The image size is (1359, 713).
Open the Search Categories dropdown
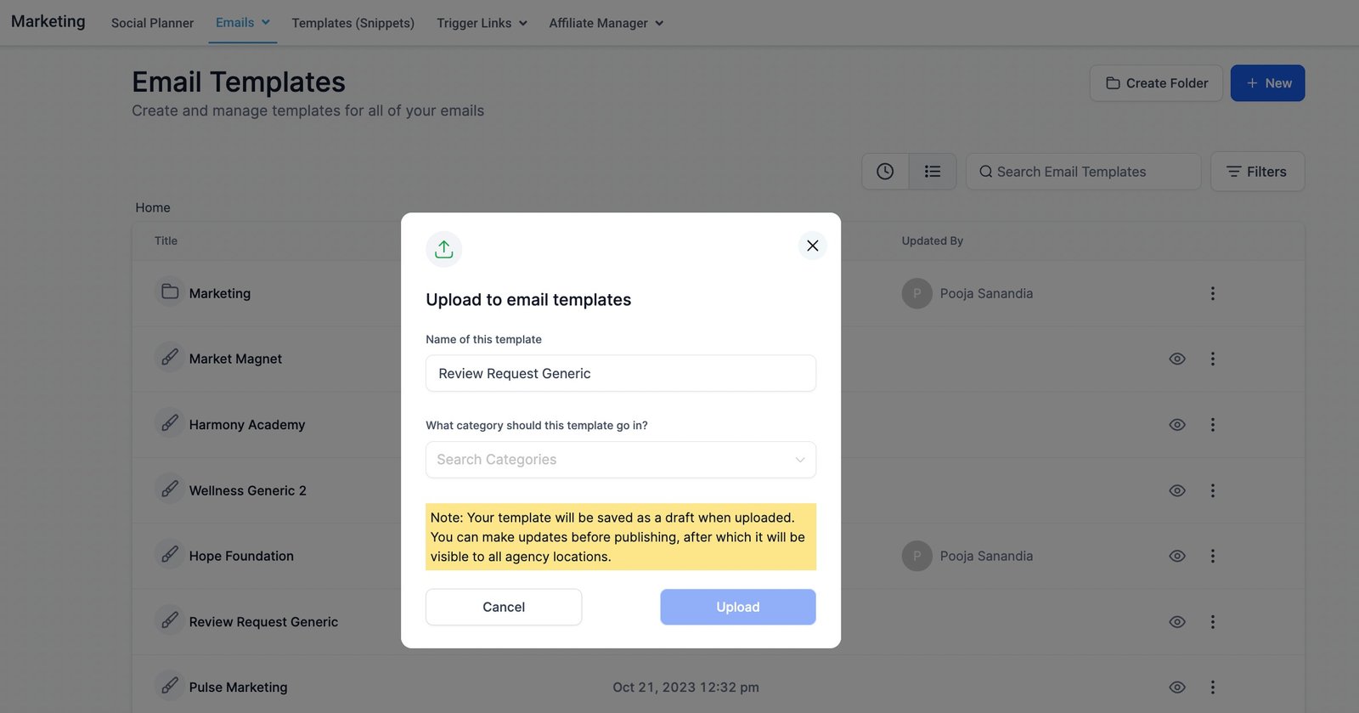(620, 460)
